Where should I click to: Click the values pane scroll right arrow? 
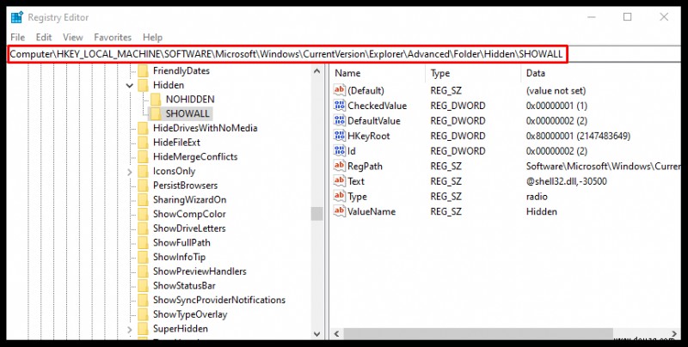point(675,334)
